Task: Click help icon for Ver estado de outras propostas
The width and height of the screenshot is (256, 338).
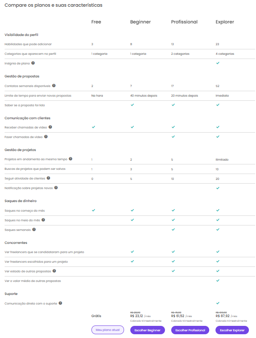Action: click(55, 271)
